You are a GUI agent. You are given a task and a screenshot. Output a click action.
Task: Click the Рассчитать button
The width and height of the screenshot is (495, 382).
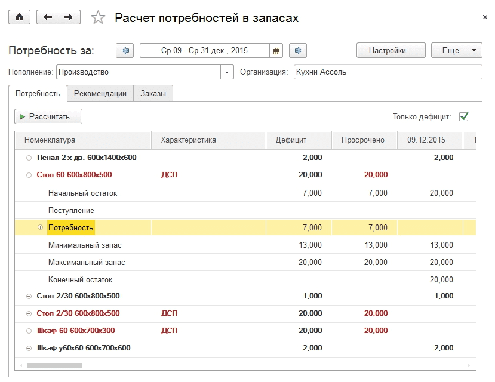[x=48, y=116]
